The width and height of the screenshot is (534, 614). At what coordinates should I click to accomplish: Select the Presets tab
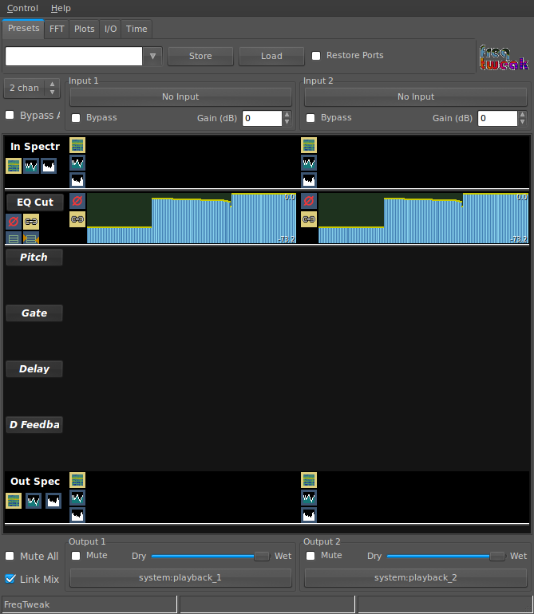pos(23,28)
